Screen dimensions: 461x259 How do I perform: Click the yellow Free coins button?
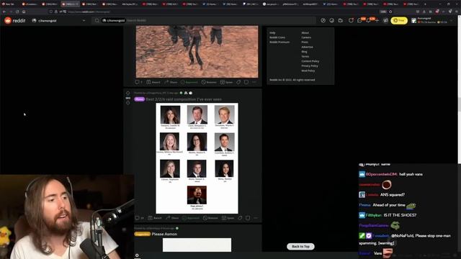coord(399,21)
